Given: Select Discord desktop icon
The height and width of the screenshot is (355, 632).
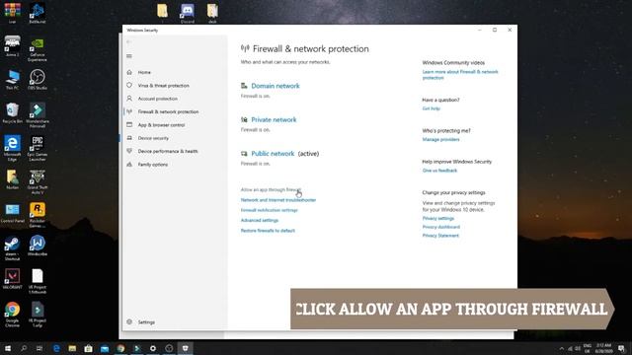Looking at the screenshot, I should pyautogui.click(x=188, y=13).
